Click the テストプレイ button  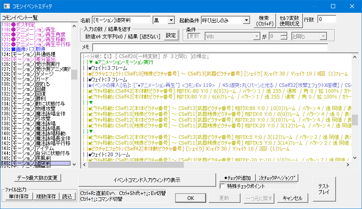(x=324, y=189)
